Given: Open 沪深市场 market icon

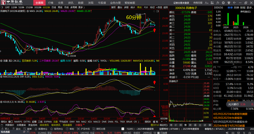Looking at the screenshot, I should coord(78,129).
